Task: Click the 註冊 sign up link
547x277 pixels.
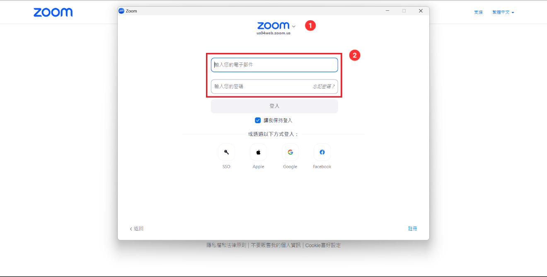Action: pyautogui.click(x=412, y=229)
